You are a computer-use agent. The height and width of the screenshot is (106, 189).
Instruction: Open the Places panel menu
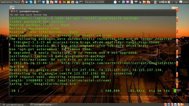click(17, 2)
